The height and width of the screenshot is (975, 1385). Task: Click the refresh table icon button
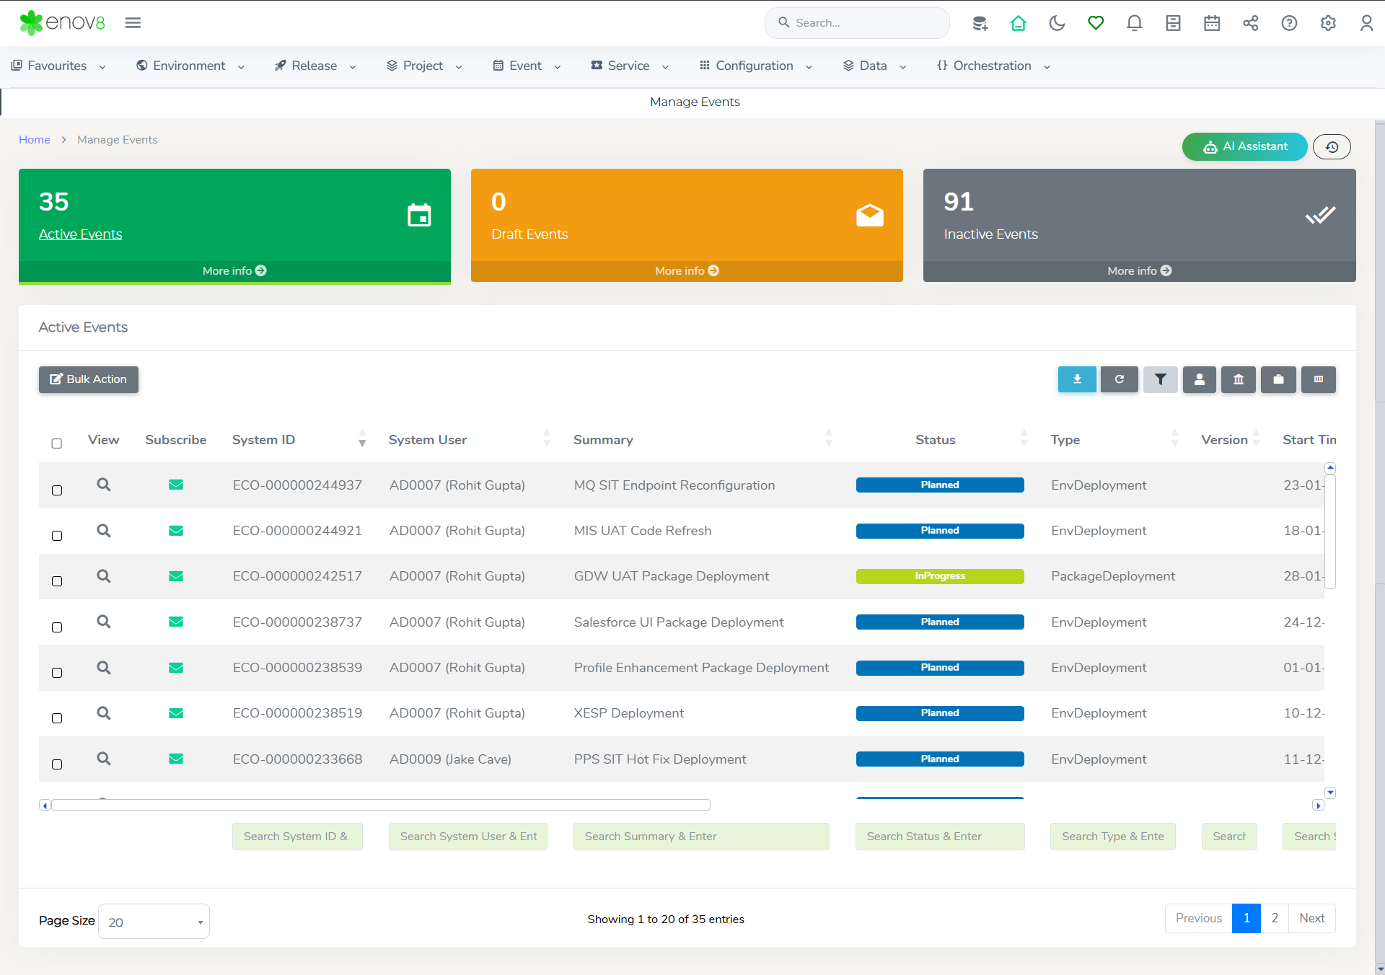1119,379
